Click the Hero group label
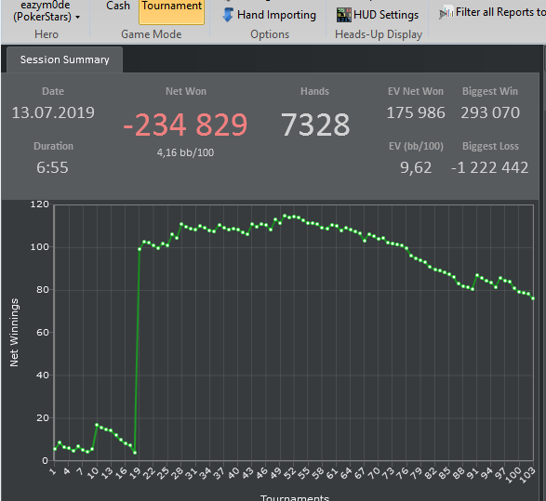Image resolution: width=546 pixels, height=501 pixels. pos(47,34)
